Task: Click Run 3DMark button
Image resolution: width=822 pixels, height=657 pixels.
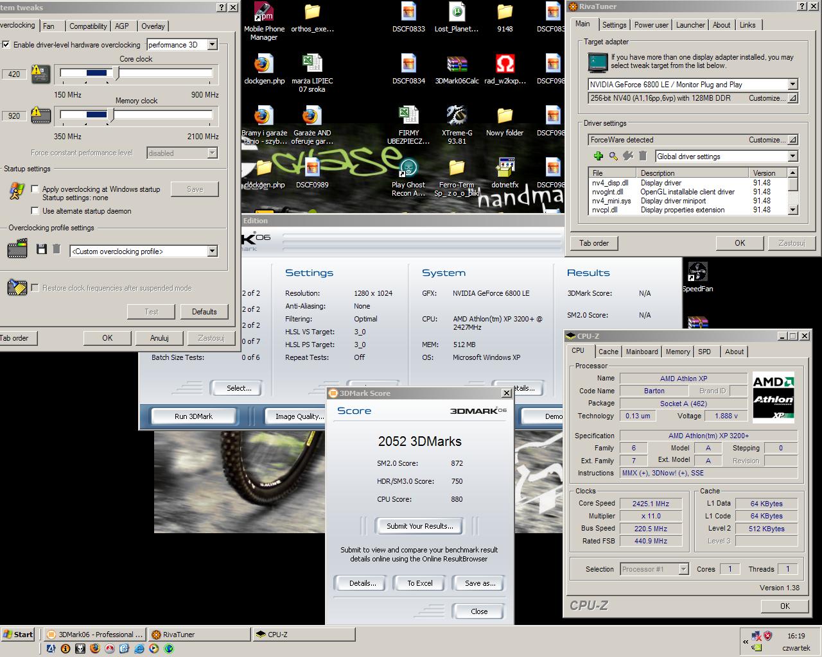Action: [x=193, y=416]
